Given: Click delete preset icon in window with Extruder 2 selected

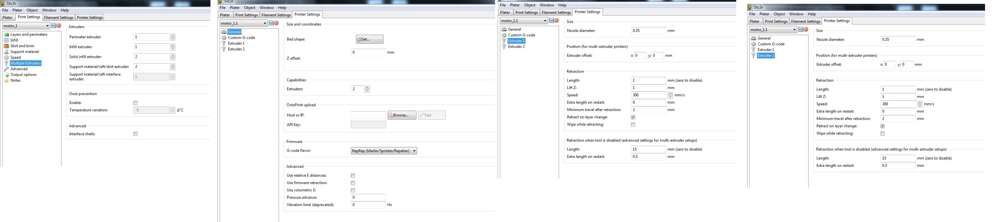Looking at the screenshot, I should [x=806, y=29].
